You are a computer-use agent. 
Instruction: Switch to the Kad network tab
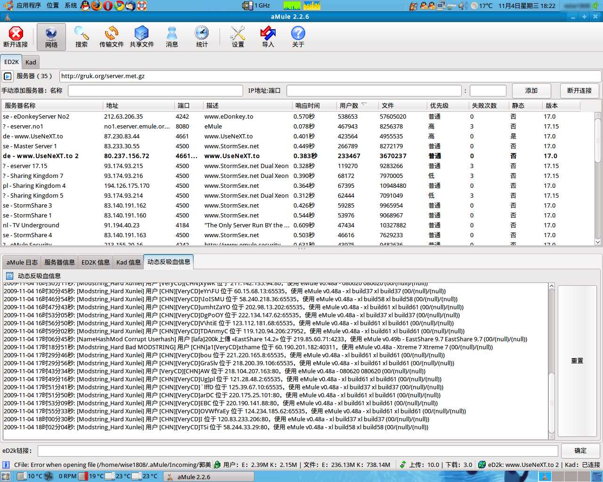coord(31,62)
